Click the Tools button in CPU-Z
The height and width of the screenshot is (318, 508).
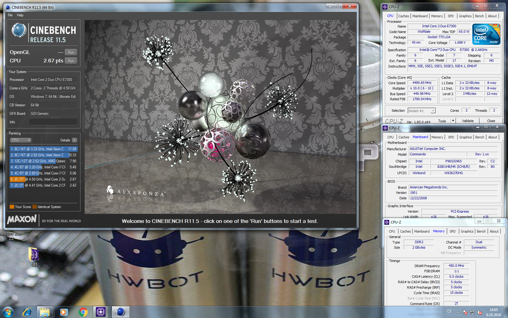coord(442,121)
